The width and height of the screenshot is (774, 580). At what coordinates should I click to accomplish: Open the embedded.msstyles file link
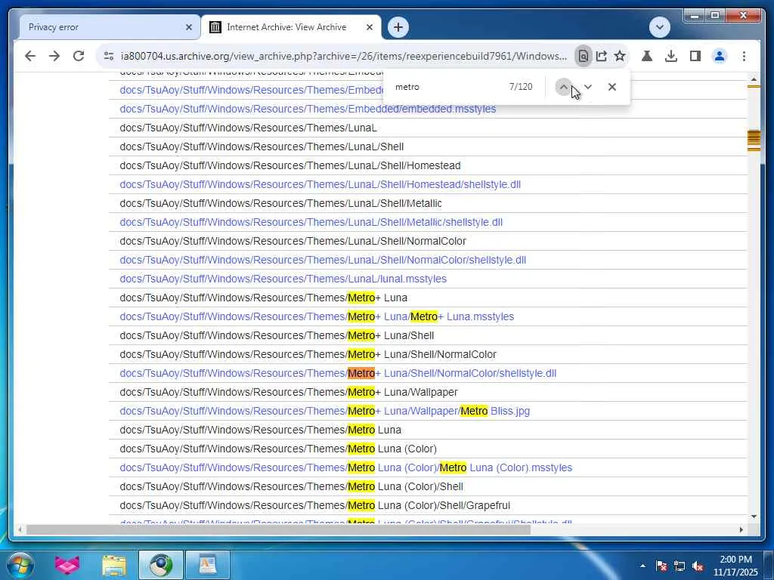(308, 109)
